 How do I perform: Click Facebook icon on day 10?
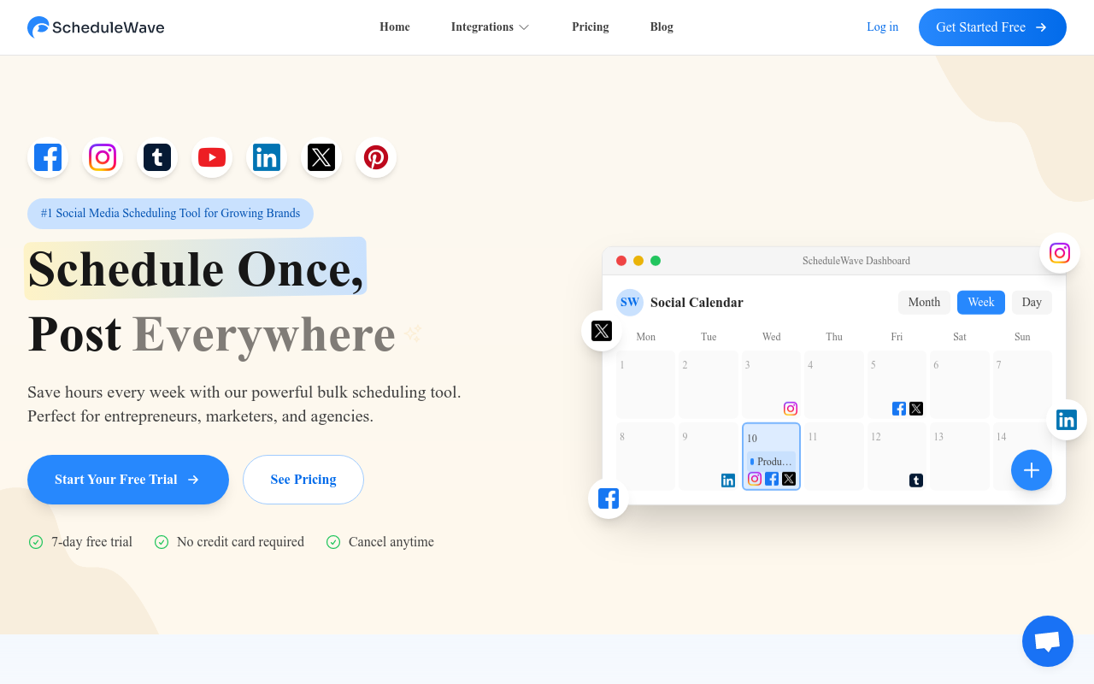coord(772,479)
